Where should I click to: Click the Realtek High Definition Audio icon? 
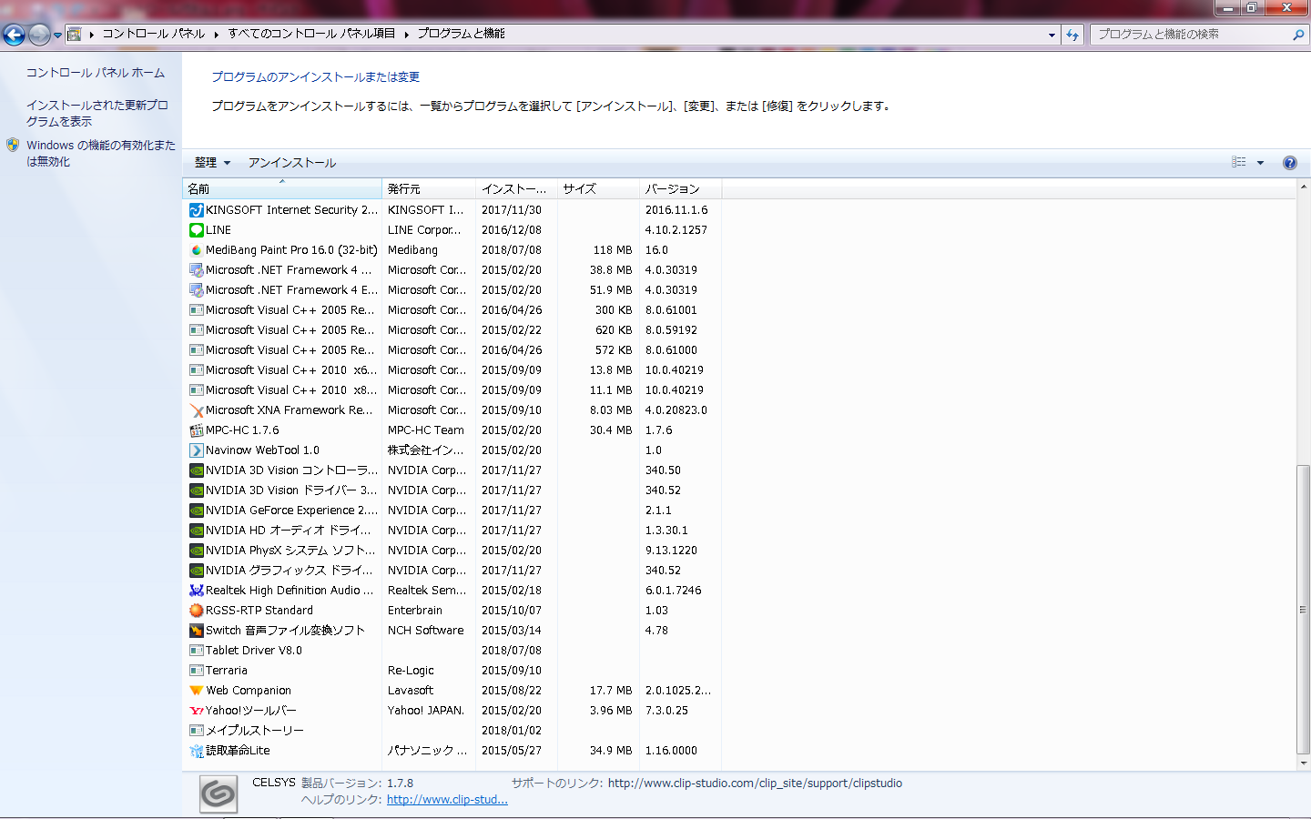[196, 591]
